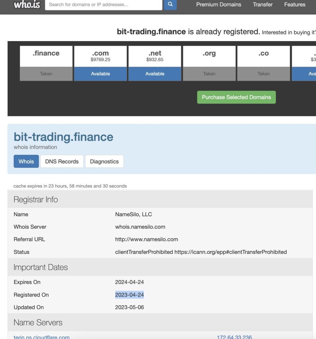This screenshot has height=339, width=316.
Task: Click the http://www.namesilo.com referral URL
Action: click(x=147, y=239)
